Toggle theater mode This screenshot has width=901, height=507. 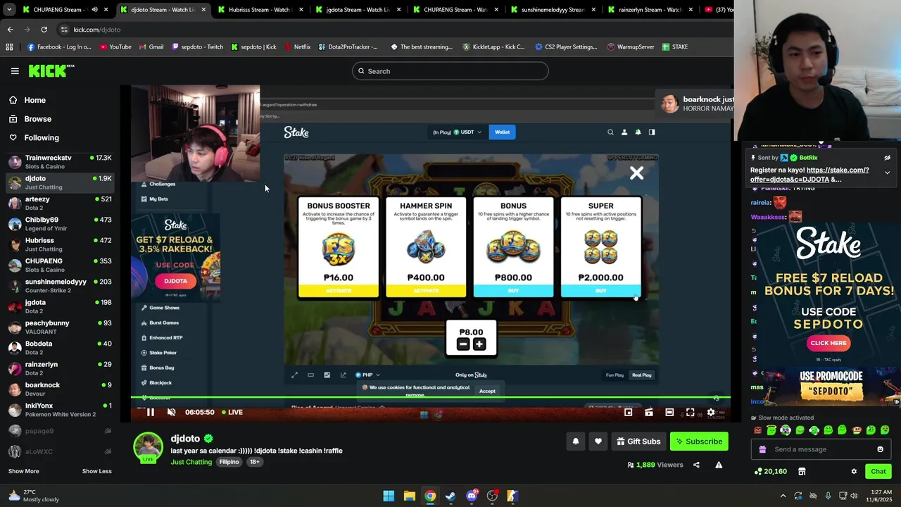tap(669, 413)
